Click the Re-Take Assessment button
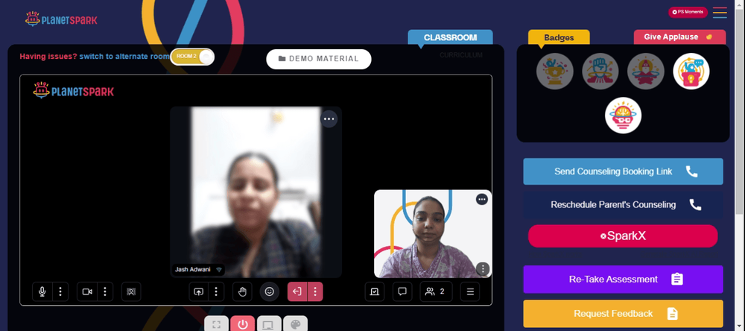 pos(623,279)
